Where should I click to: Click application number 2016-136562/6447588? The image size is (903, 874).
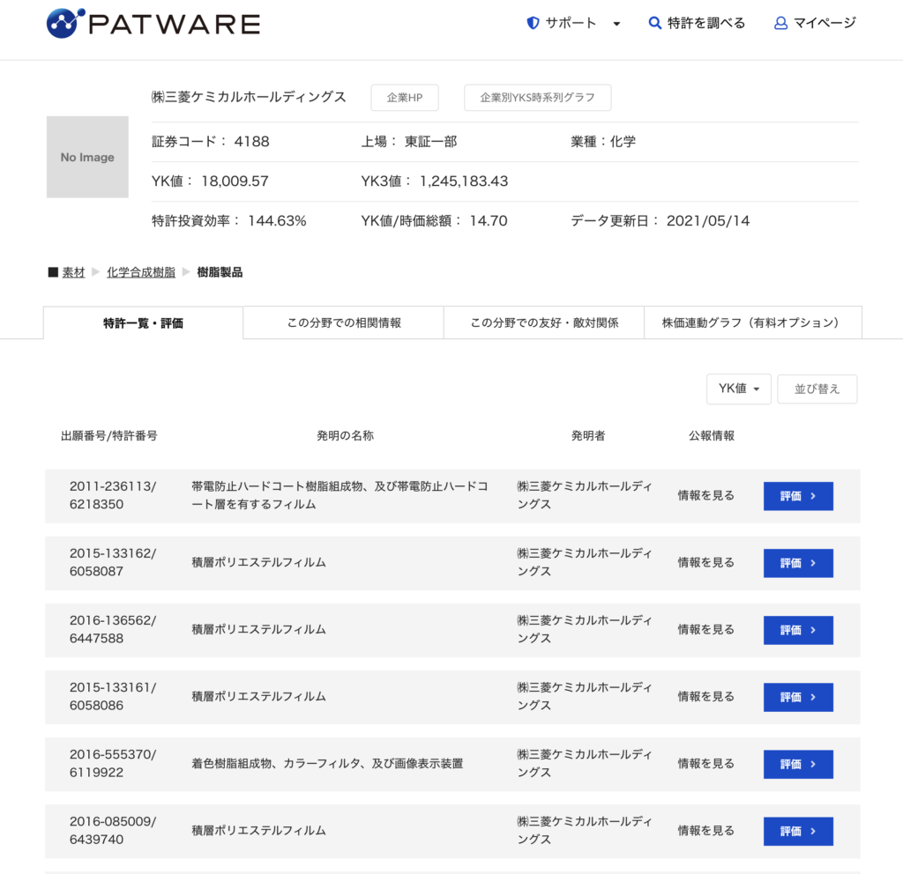pyautogui.click(x=113, y=629)
